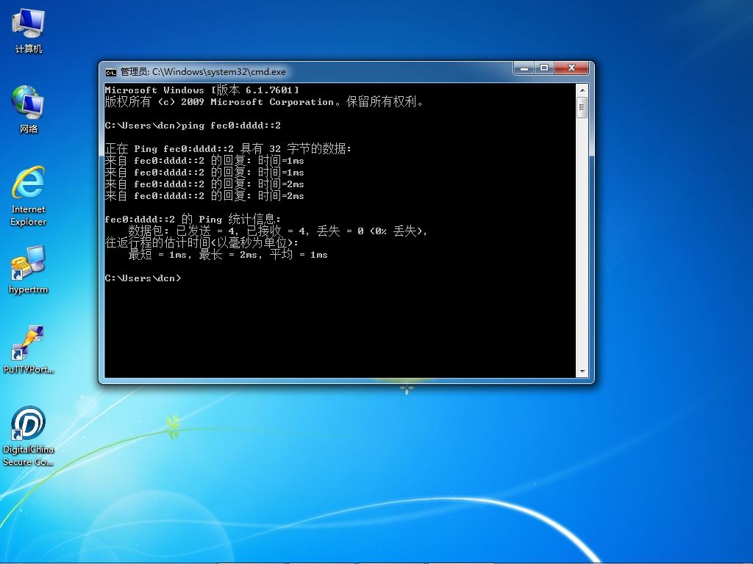The height and width of the screenshot is (564, 753).
Task: Close the cmd.exe window
Action: (x=571, y=68)
